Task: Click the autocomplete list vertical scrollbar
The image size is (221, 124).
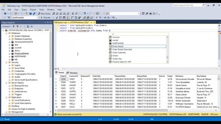Action: pos(167,50)
